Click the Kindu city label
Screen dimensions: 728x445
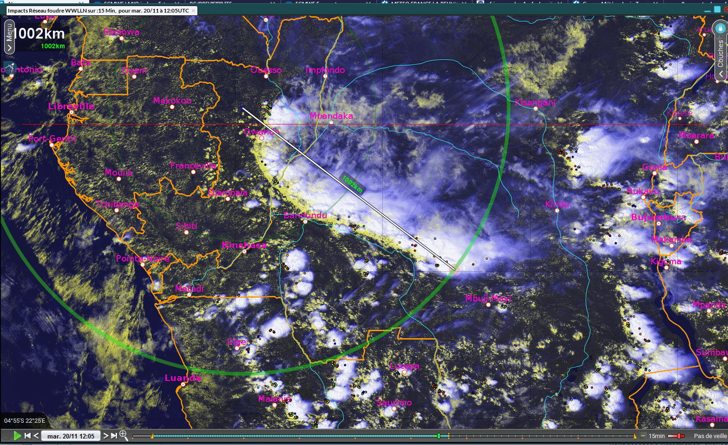tap(557, 204)
